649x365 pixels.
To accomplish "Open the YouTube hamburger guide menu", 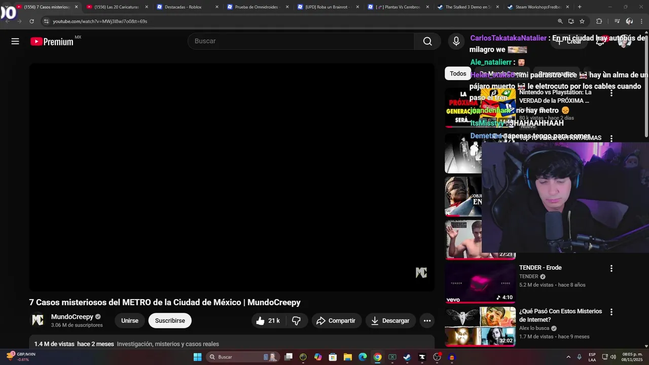I will point(15,42).
